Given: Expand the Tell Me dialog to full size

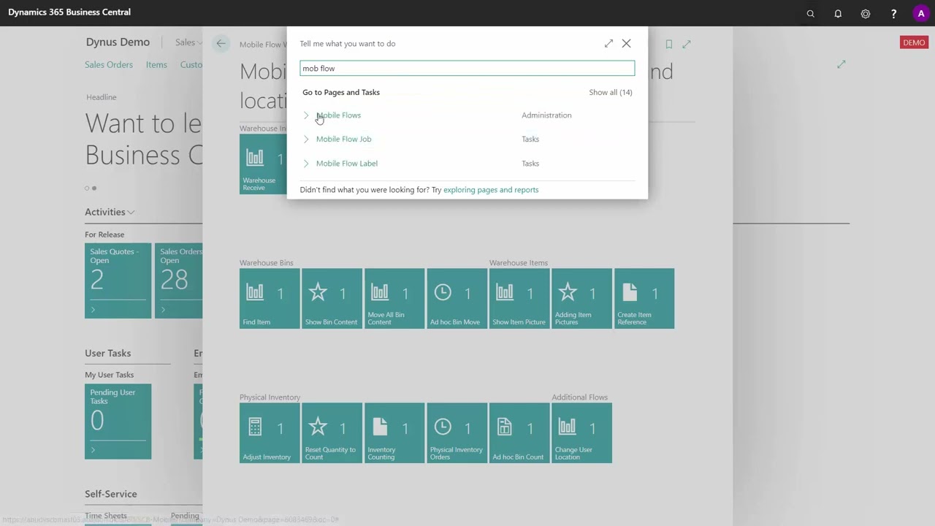Looking at the screenshot, I should 608,44.
